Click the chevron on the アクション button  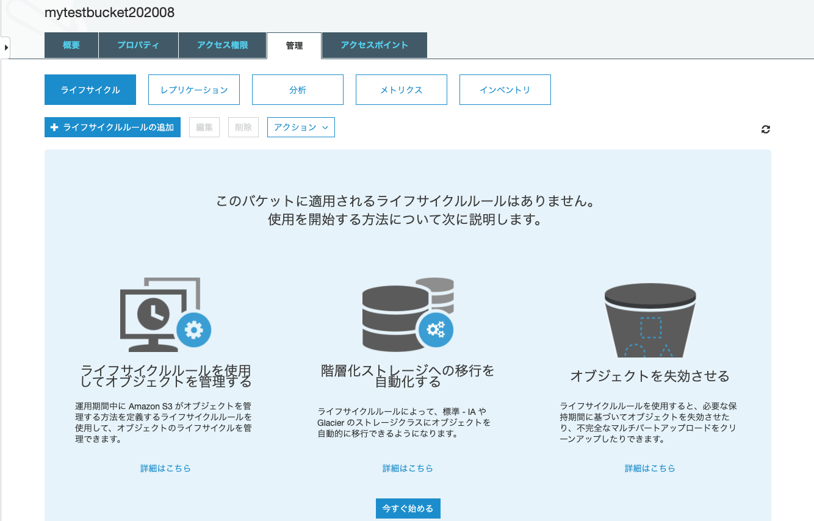pyautogui.click(x=326, y=128)
